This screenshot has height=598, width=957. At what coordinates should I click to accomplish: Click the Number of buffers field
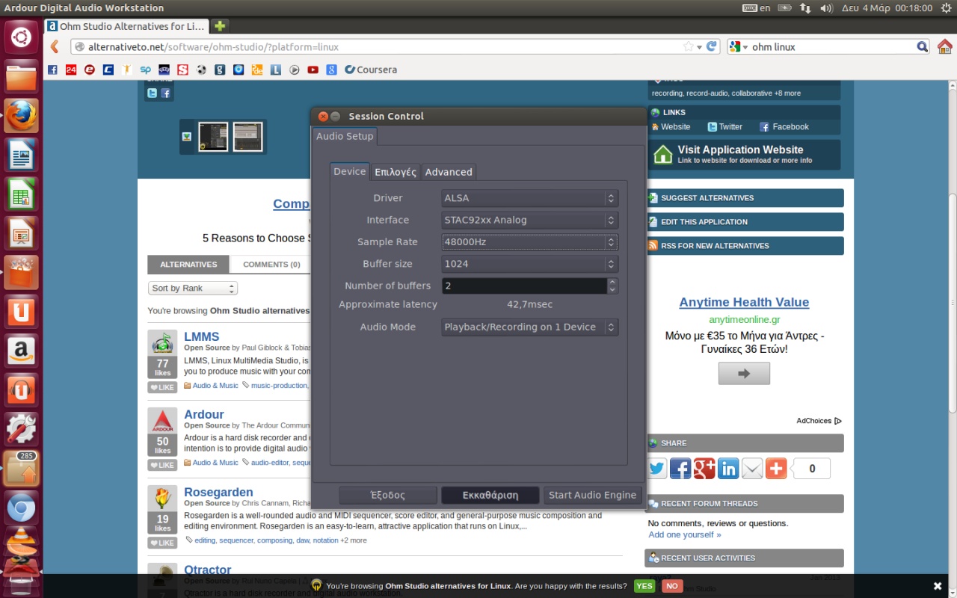click(x=524, y=286)
